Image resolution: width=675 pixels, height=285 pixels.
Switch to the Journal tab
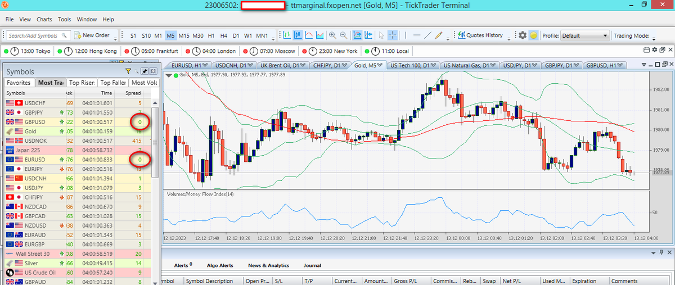pyautogui.click(x=312, y=265)
